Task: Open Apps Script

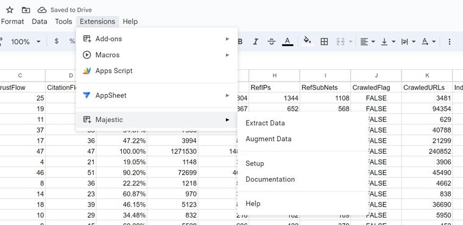Action: point(157,71)
